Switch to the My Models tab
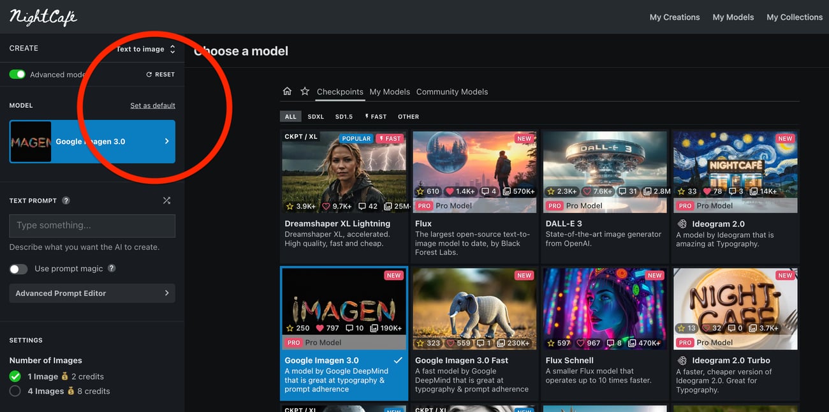This screenshot has width=829, height=412. (390, 92)
